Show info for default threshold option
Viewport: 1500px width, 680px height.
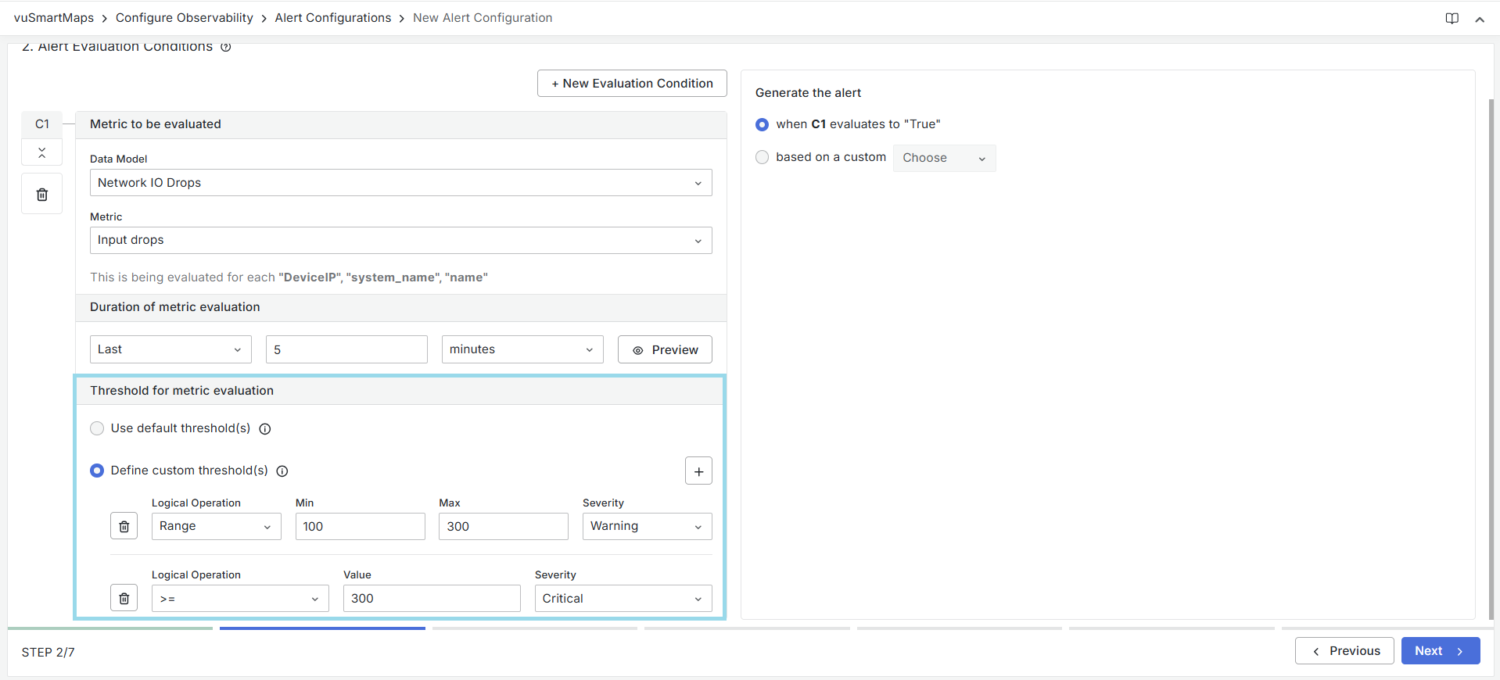tap(265, 429)
